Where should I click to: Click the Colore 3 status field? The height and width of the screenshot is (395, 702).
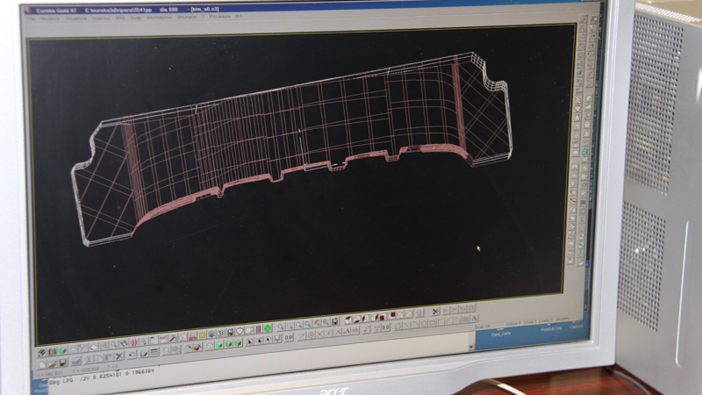513,323
